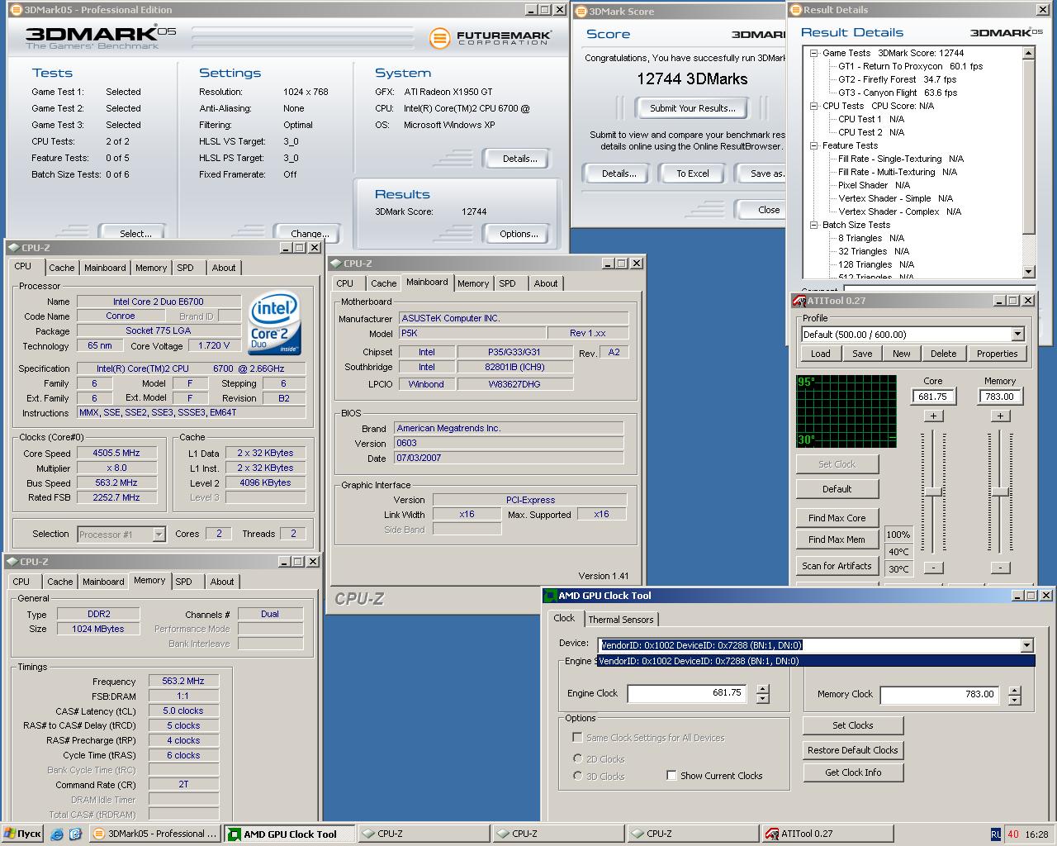Click ATITool Properties button
The width and height of the screenshot is (1057, 846).
click(x=997, y=354)
